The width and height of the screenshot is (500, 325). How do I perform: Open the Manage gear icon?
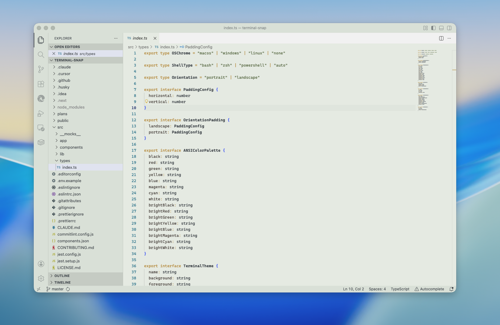point(41,278)
